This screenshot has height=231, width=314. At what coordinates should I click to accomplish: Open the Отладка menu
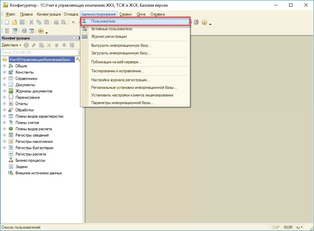coord(71,14)
